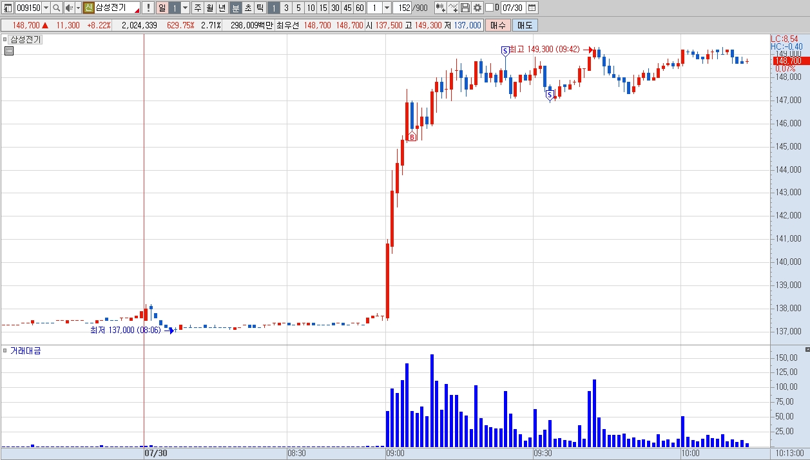
Task: Open dropdown arrow next to speaker icon
Action: pos(78,8)
